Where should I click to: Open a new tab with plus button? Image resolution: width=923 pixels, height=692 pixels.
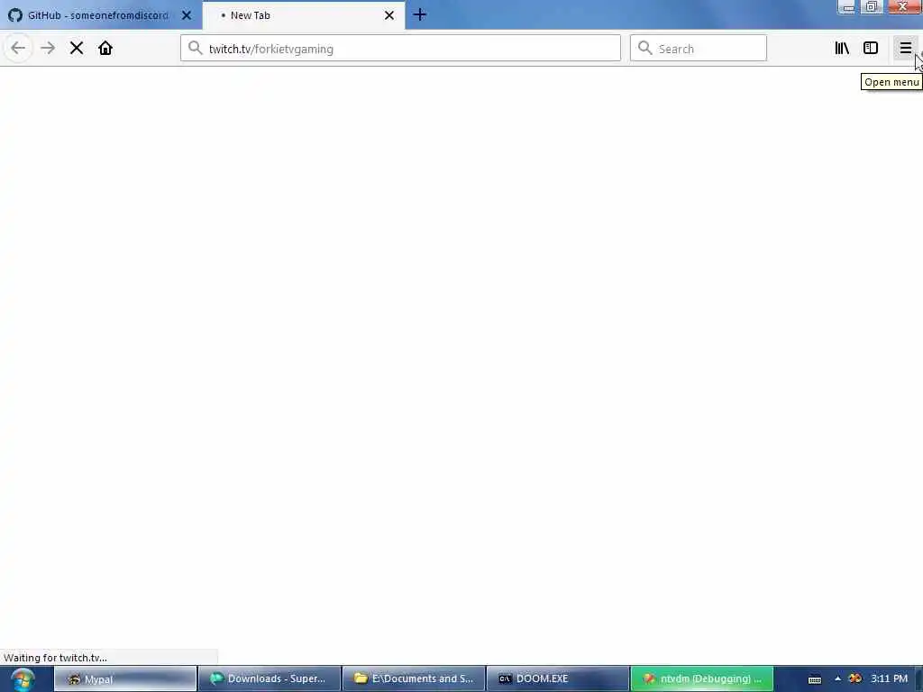[x=420, y=14]
